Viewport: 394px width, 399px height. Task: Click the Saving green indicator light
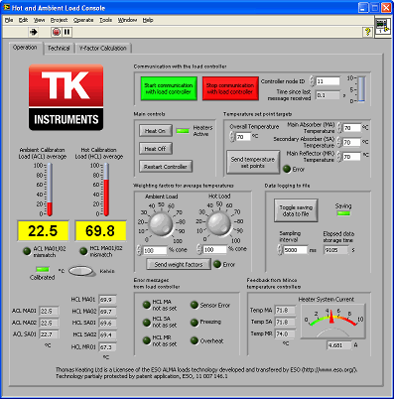[x=343, y=213]
